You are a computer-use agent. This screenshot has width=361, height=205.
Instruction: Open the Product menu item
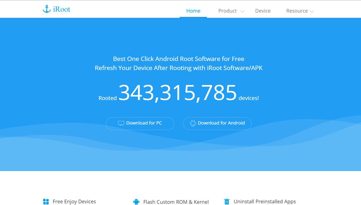pos(227,11)
